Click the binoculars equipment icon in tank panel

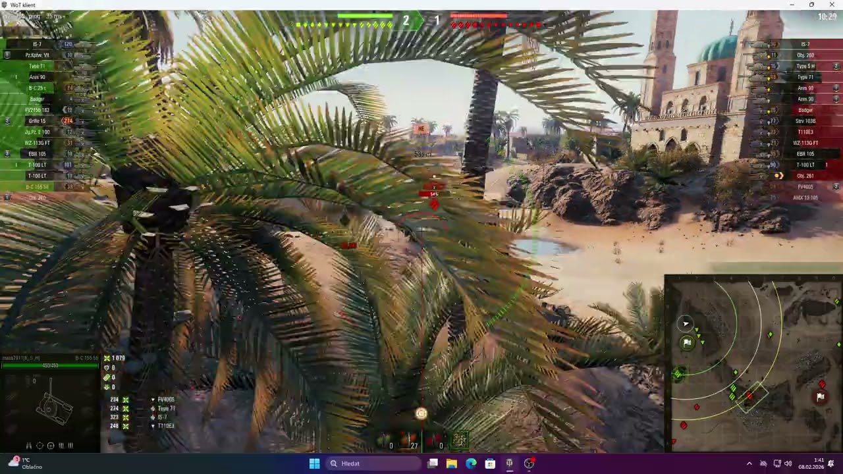click(x=28, y=446)
